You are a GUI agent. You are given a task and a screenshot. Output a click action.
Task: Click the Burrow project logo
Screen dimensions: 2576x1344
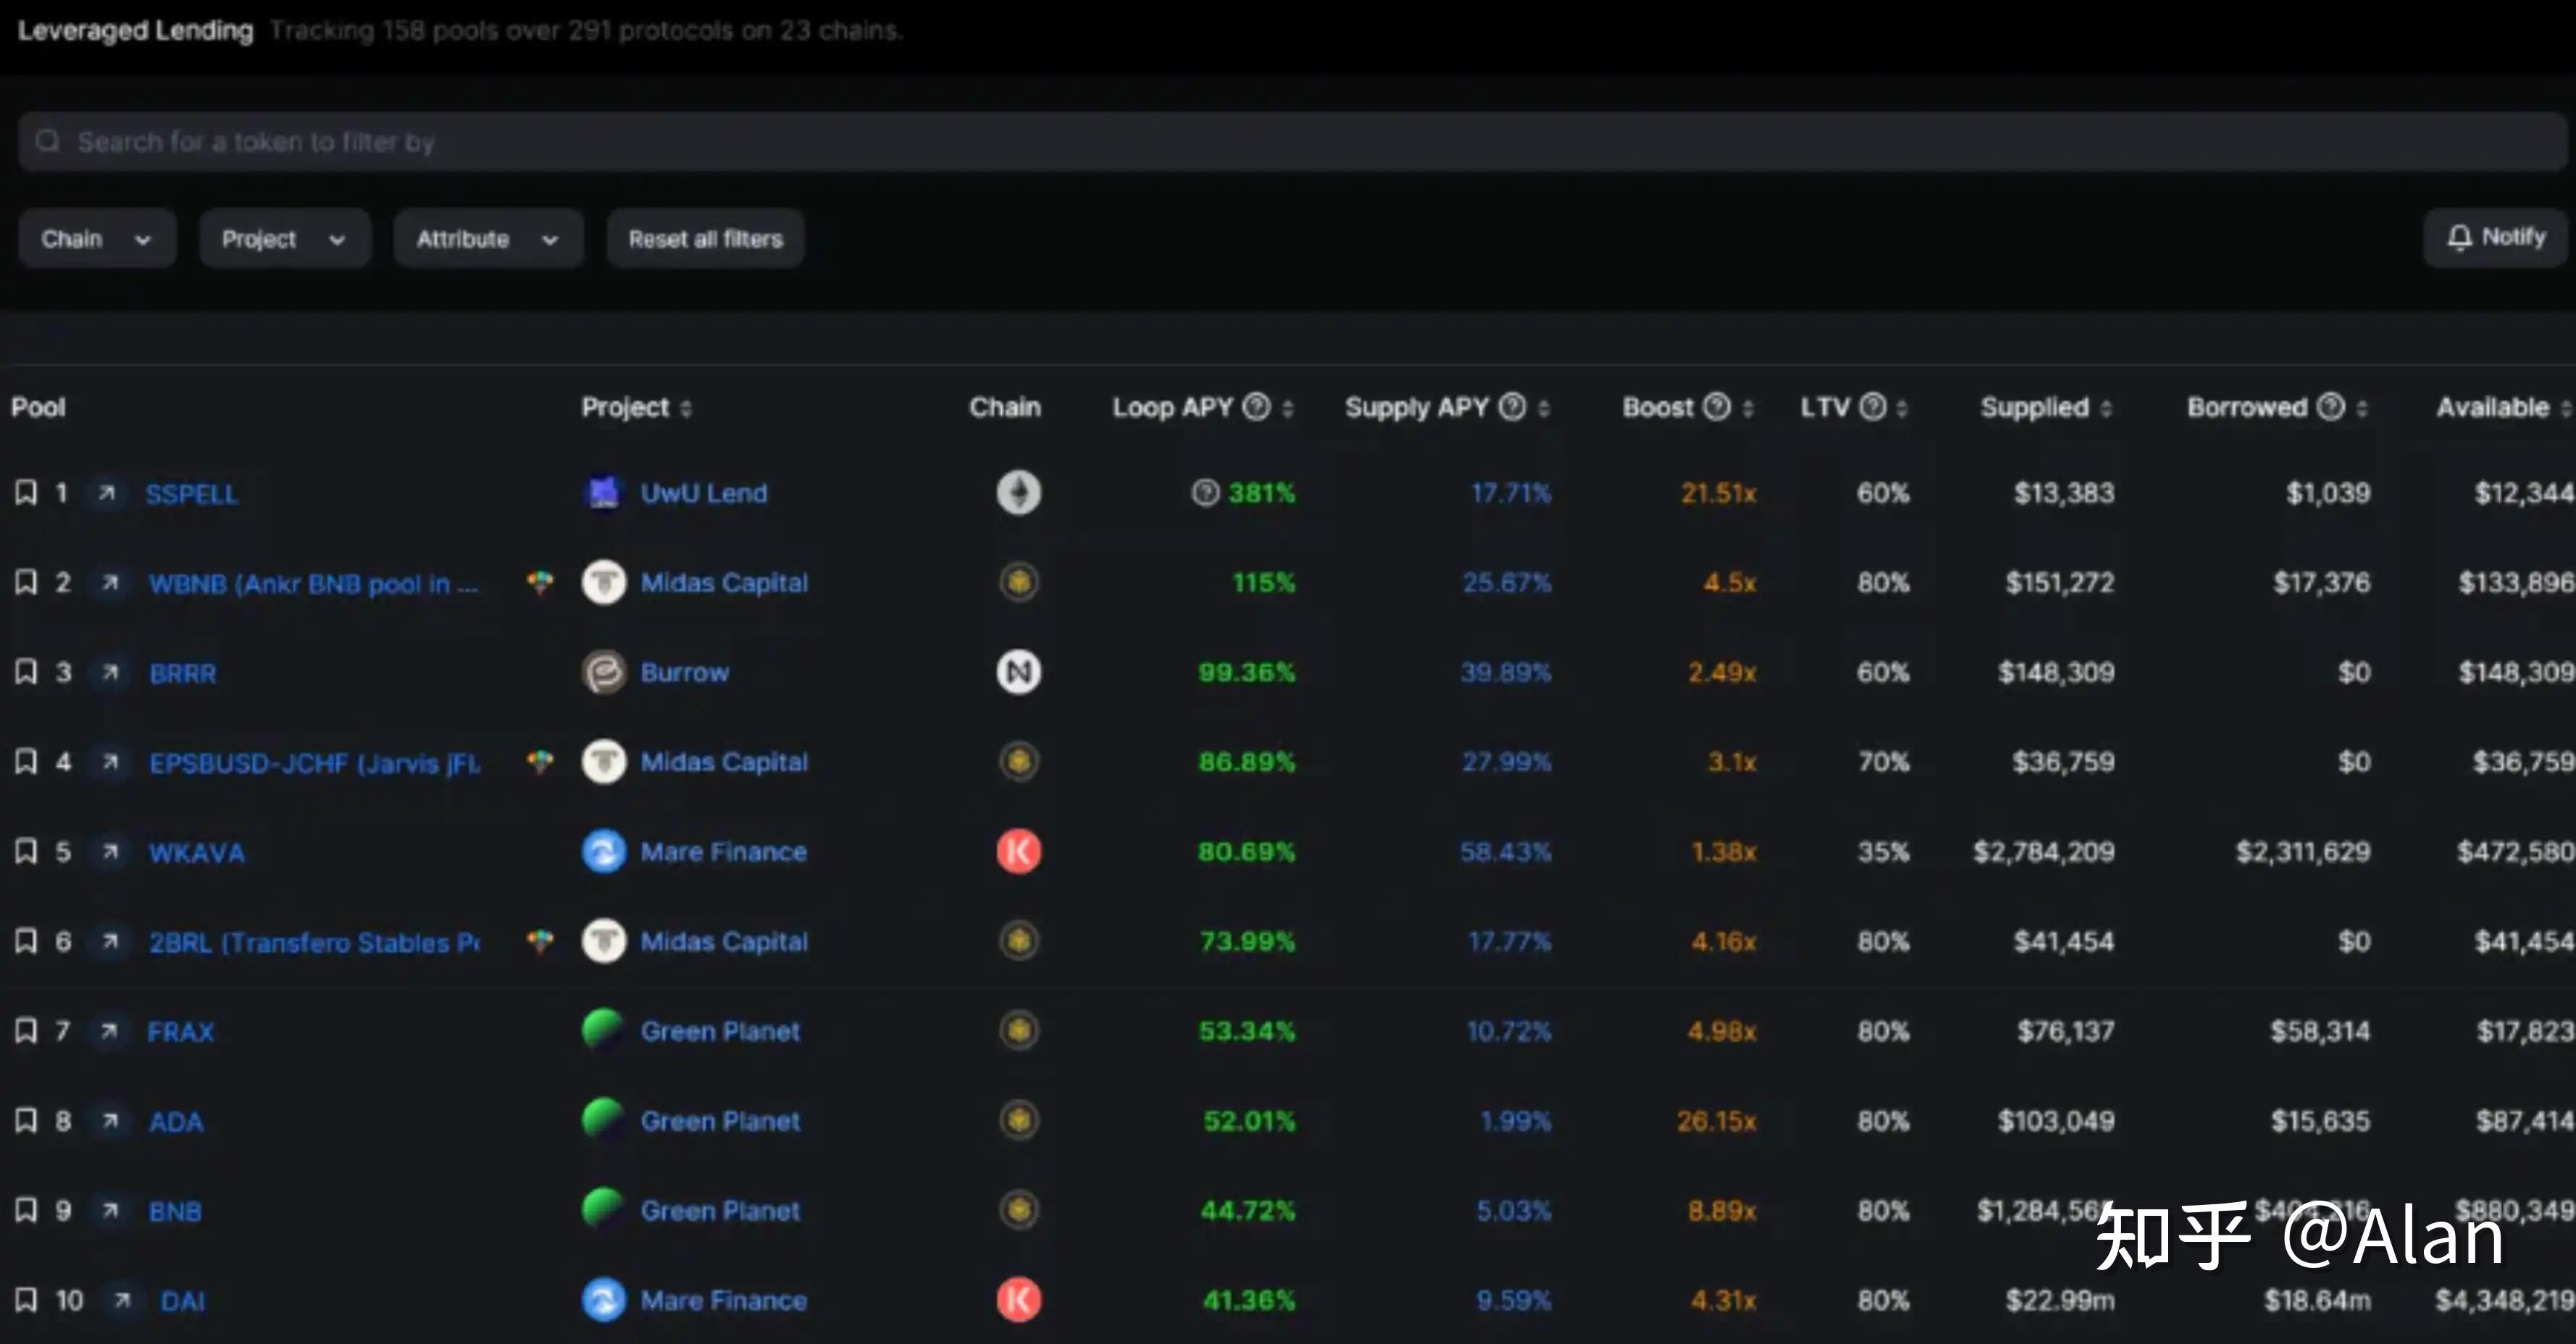[603, 671]
